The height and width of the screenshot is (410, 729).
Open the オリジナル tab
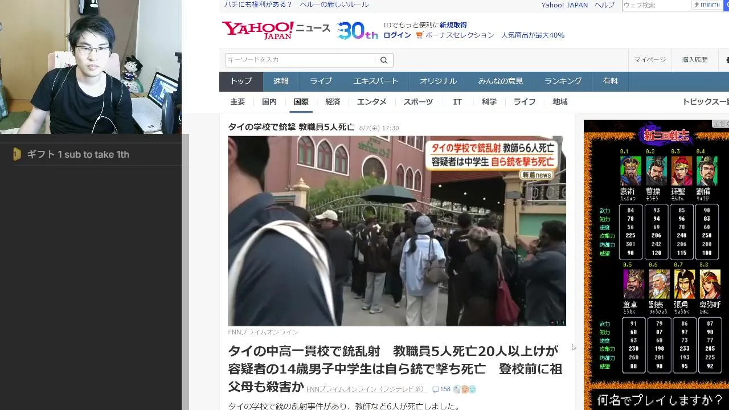point(439,81)
